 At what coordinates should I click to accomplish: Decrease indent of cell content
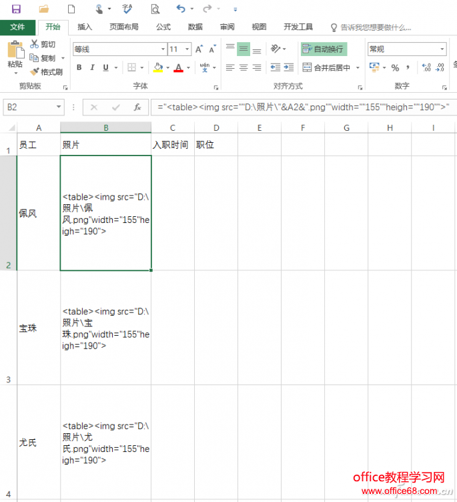pos(276,67)
